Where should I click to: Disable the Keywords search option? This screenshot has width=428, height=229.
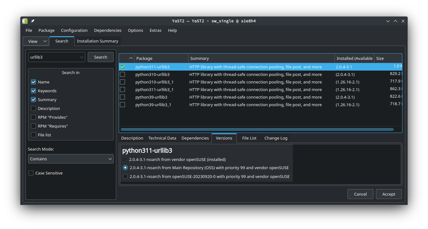[33, 91]
